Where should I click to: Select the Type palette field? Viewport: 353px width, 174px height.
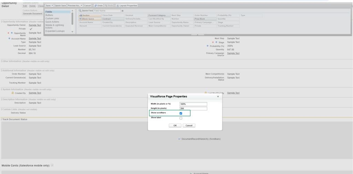251,15
